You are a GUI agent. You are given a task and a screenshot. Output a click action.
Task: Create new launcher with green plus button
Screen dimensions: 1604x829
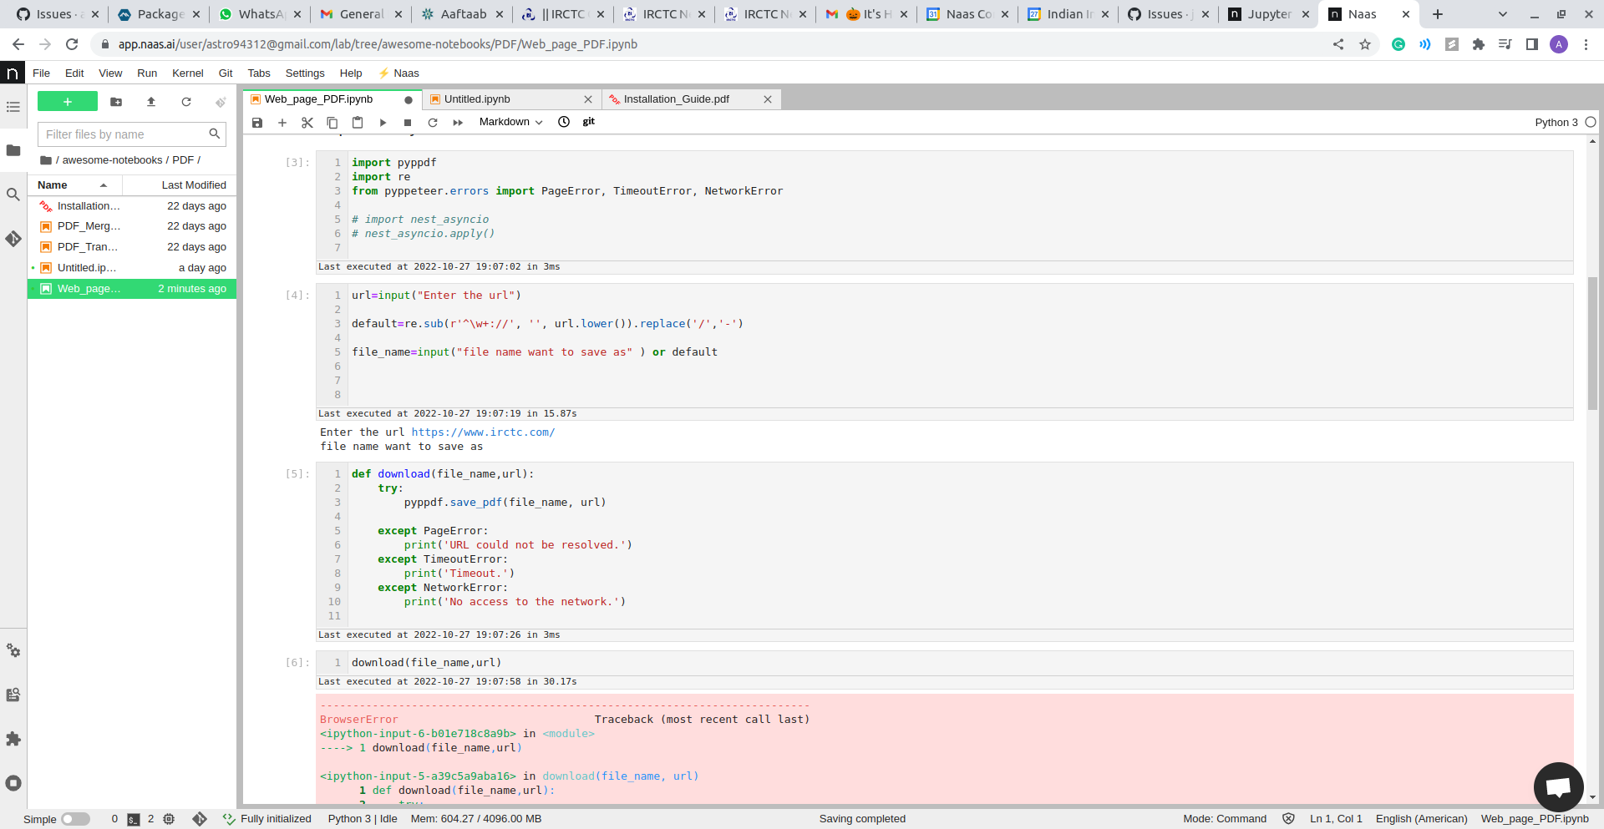coord(67,101)
